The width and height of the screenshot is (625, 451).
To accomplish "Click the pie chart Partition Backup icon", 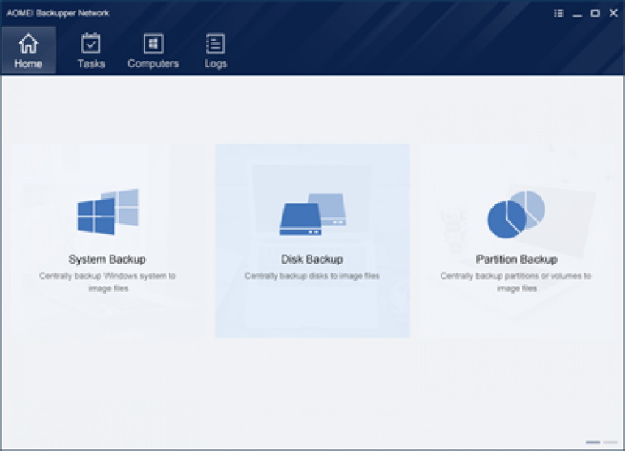I will click(515, 214).
